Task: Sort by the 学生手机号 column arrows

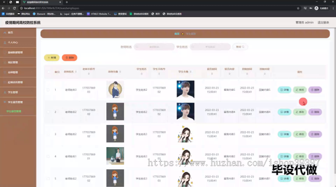Action: click(x=159, y=74)
